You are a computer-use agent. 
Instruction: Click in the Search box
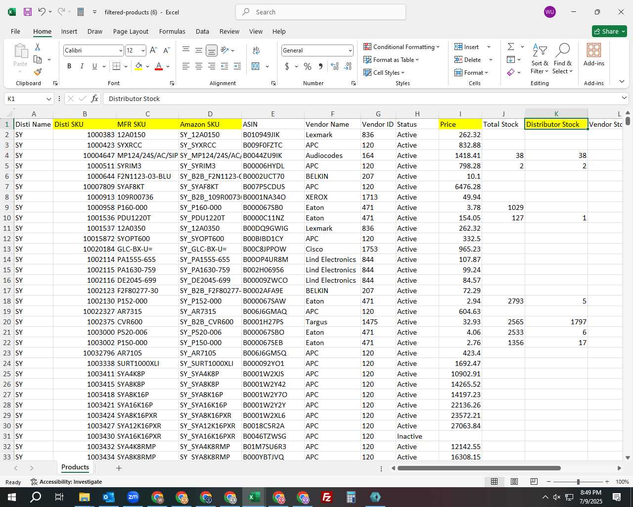pyautogui.click(x=320, y=12)
